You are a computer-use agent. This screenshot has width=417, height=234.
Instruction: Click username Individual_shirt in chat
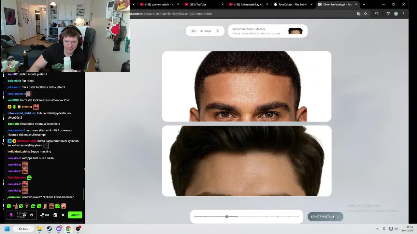(x=19, y=151)
